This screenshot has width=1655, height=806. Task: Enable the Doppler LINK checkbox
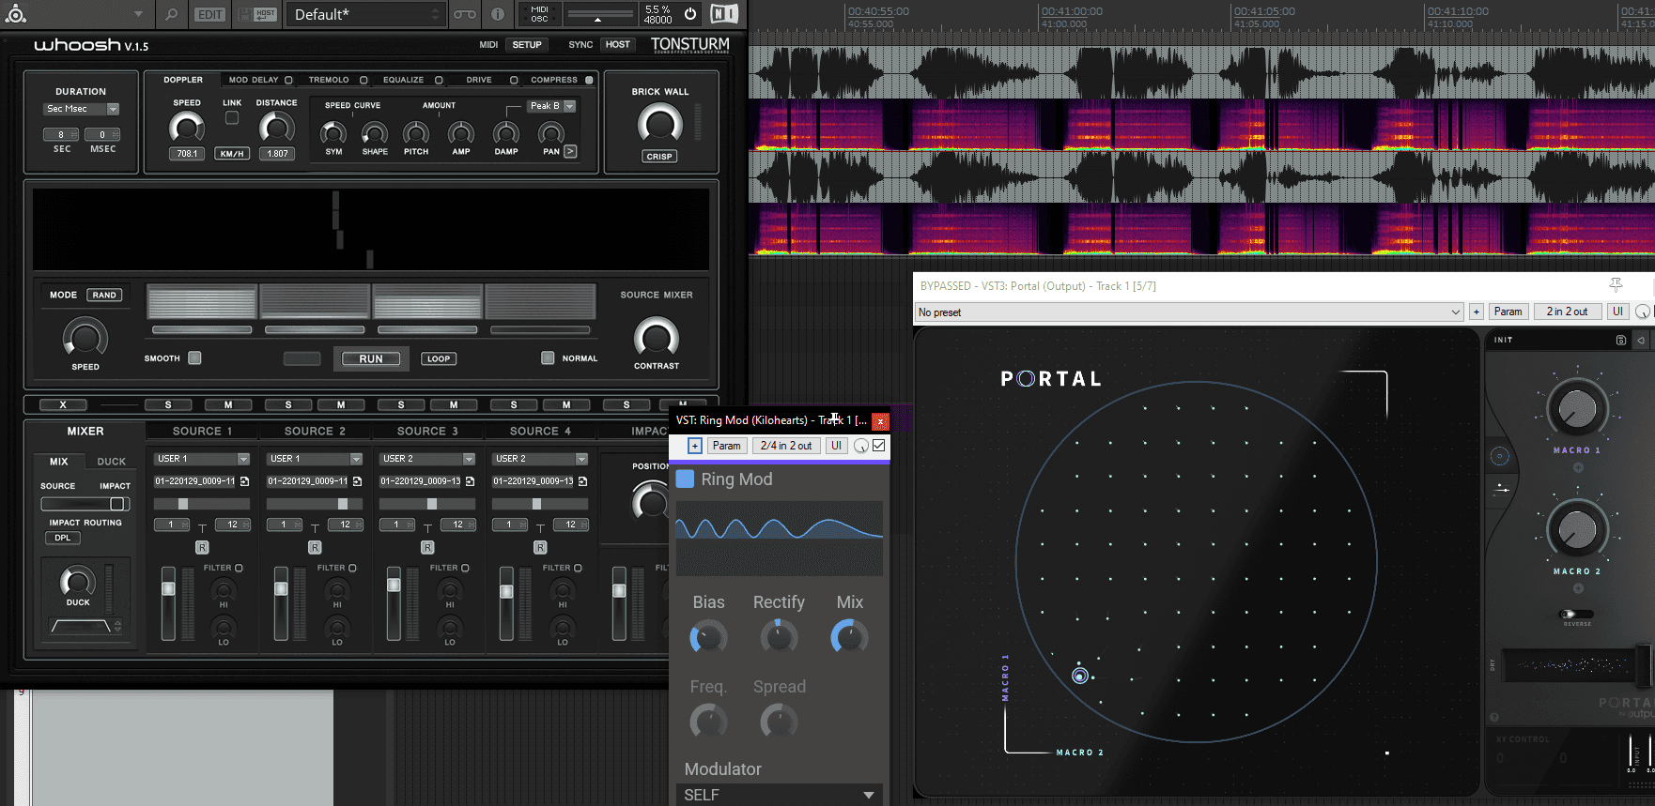[232, 118]
